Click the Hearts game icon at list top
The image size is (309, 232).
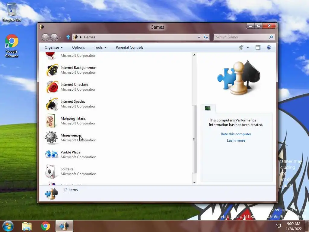pos(50,56)
